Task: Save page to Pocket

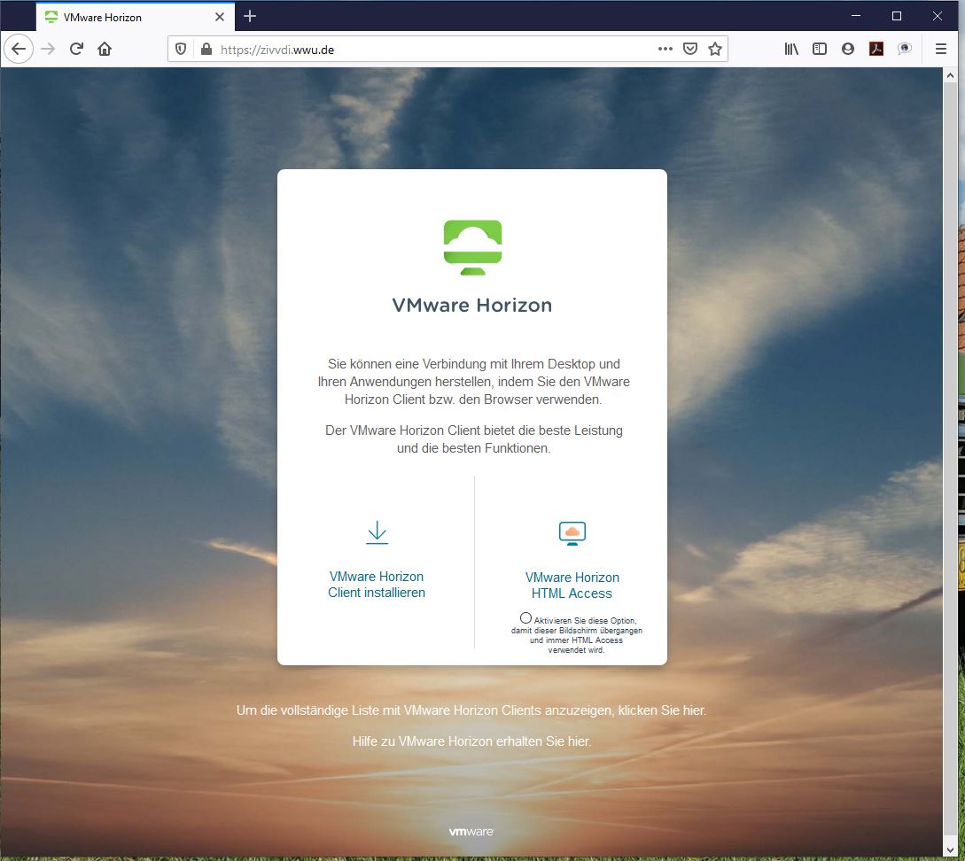Action: tap(690, 50)
